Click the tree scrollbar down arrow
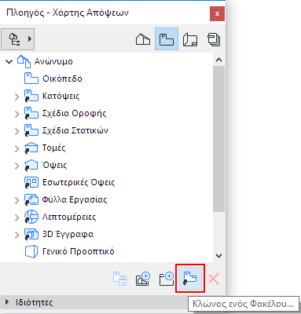 (218, 255)
